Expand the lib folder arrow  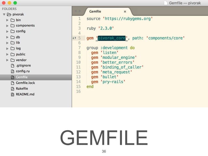click(x=7, y=43)
